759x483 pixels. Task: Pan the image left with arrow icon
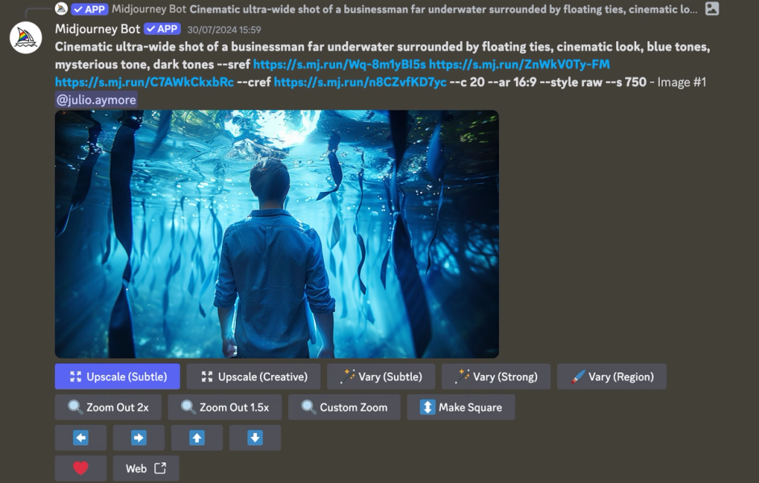click(81, 438)
